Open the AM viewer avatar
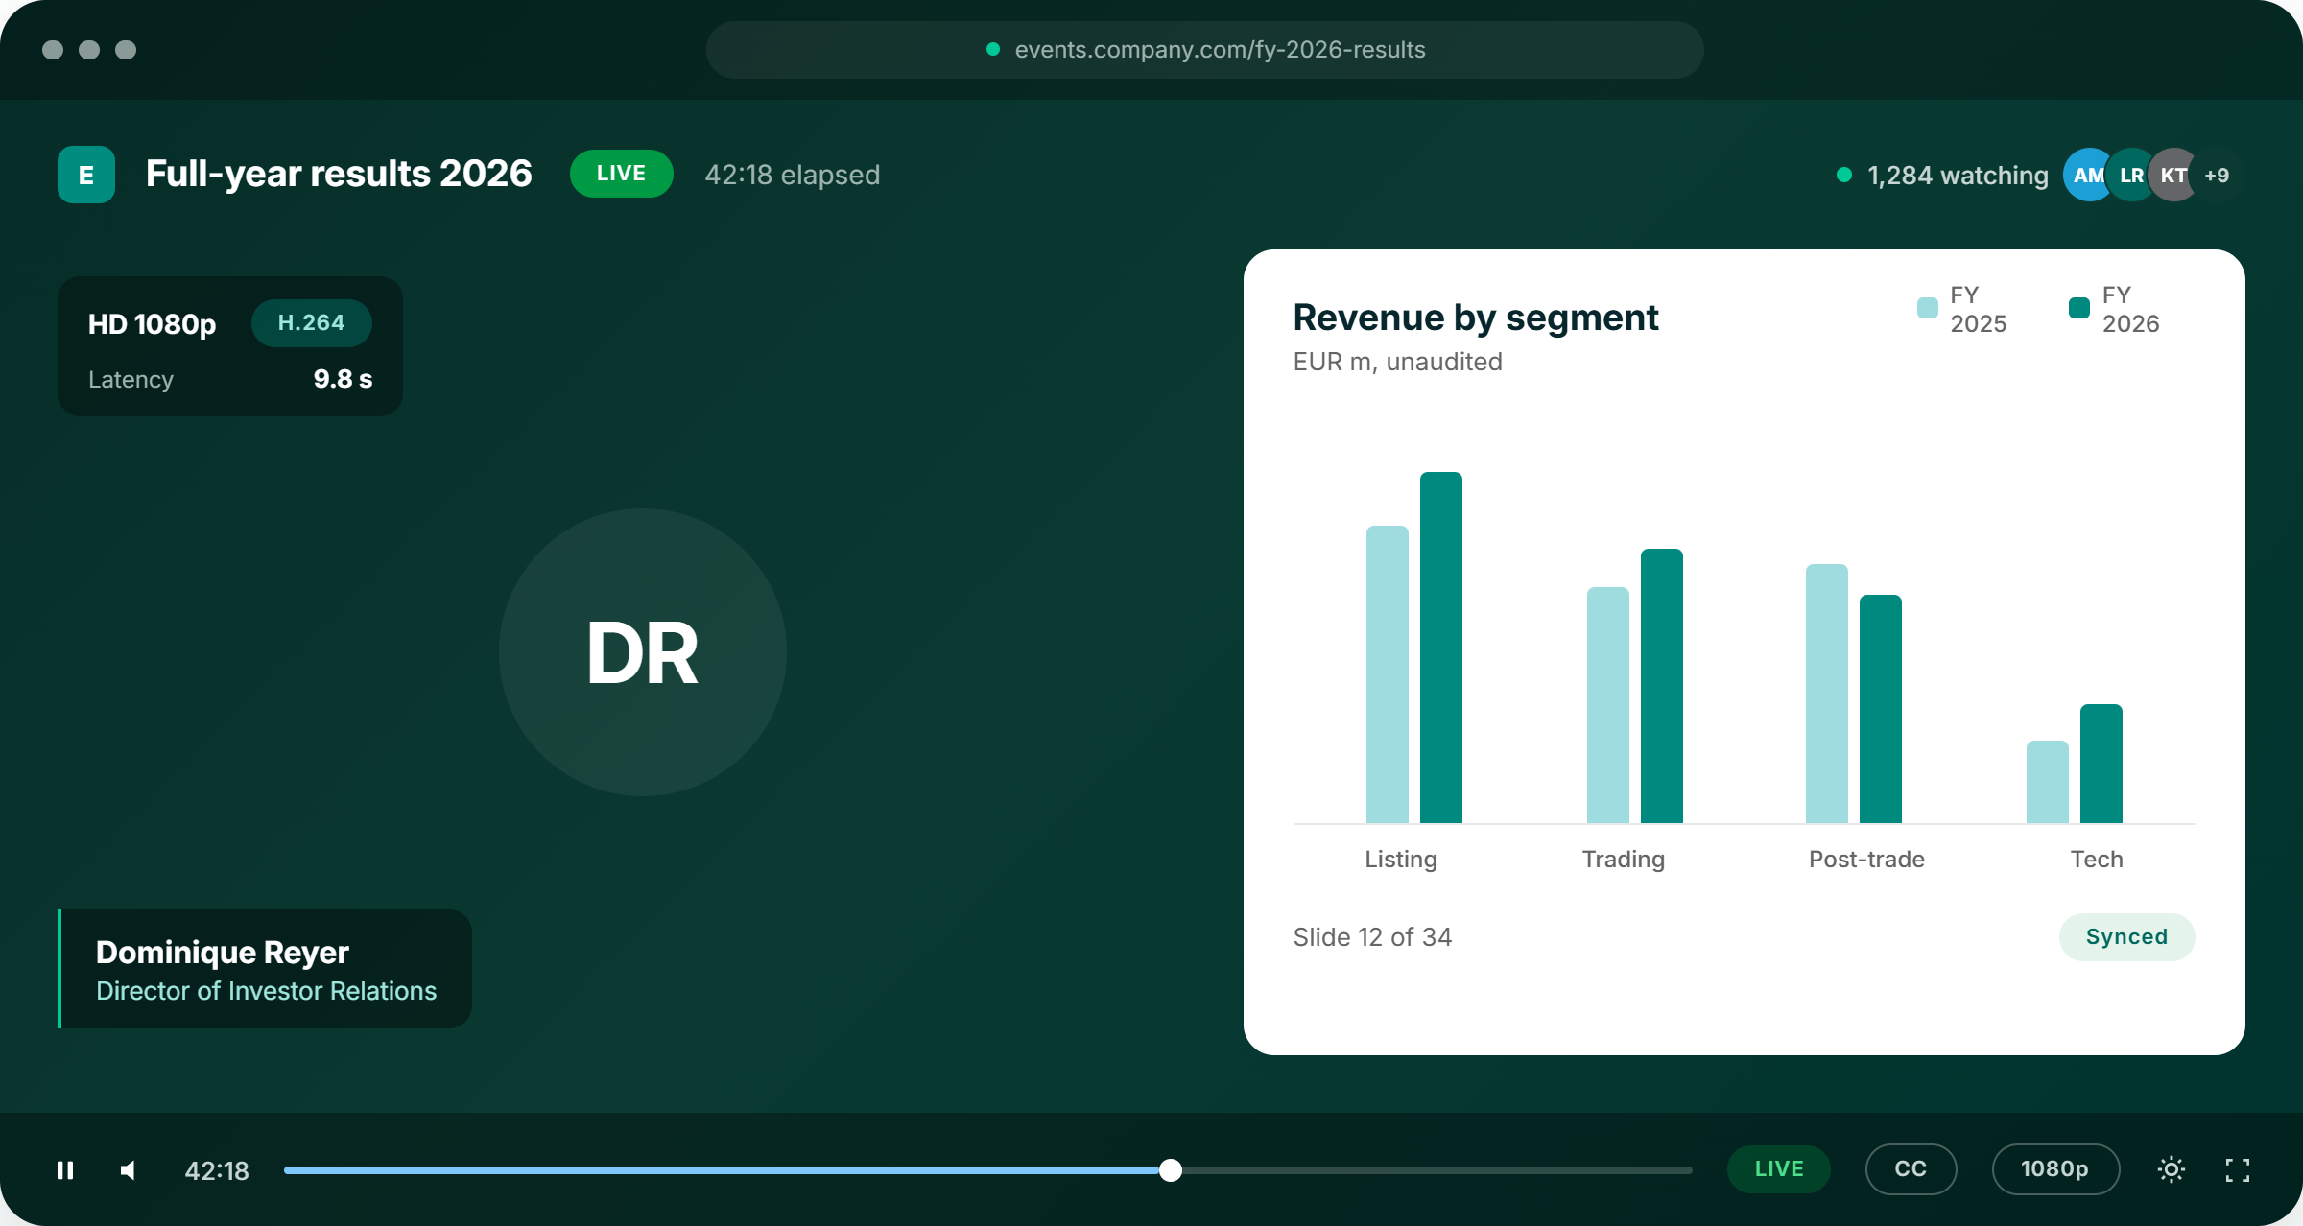Screen dimensions: 2303x1226 click(x=2086, y=175)
